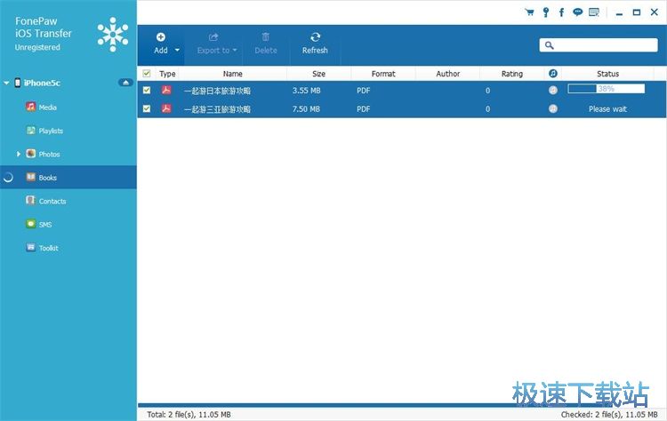667x421 pixels.
Task: Click the 38% transfer progress bar
Action: [606, 90]
